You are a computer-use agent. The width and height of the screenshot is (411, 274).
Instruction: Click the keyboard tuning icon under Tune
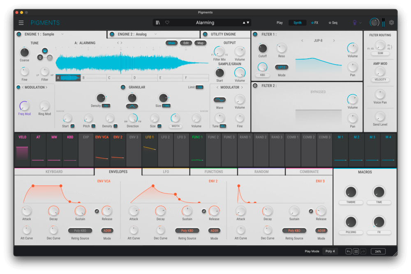(44, 51)
